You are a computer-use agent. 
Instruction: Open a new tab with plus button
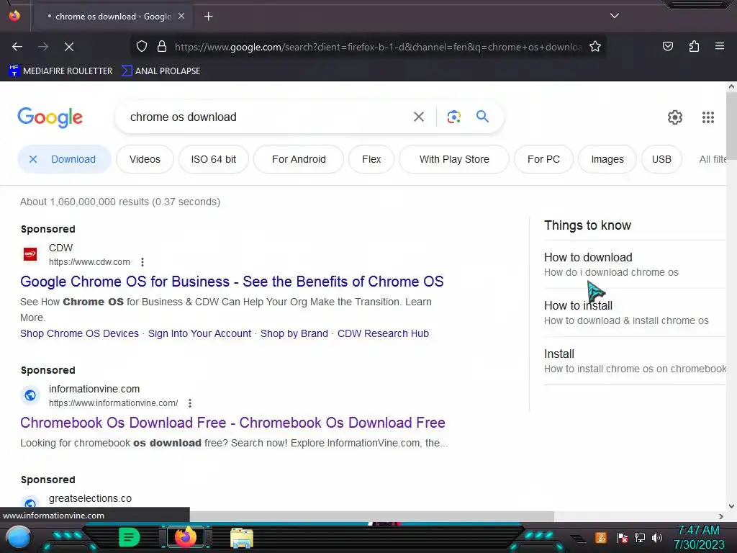point(208,17)
